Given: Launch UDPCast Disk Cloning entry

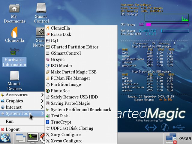Looking at the screenshot, I should click(81, 128).
